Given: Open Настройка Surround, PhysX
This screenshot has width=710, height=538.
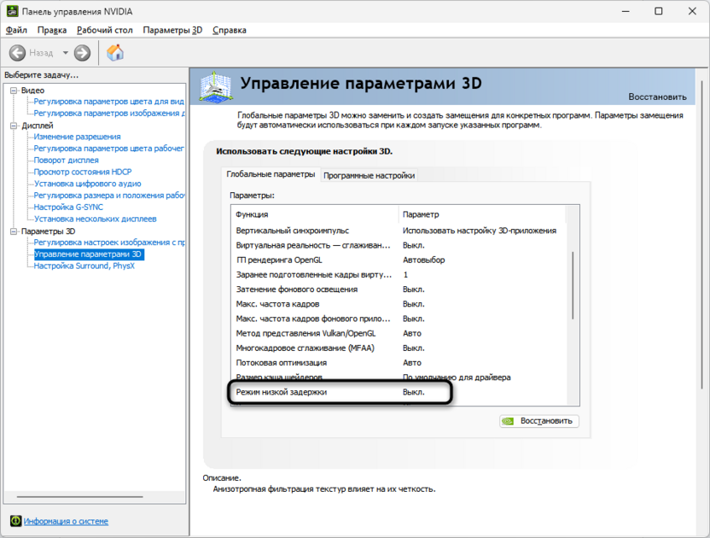Looking at the screenshot, I should tap(84, 266).
